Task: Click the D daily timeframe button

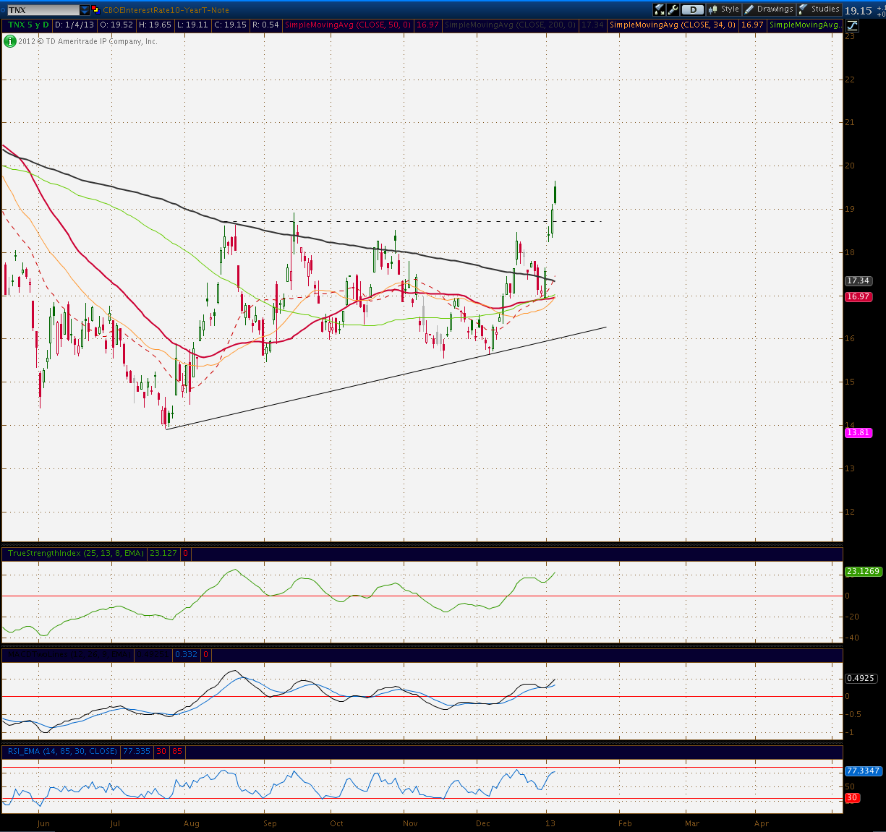Action: click(693, 9)
